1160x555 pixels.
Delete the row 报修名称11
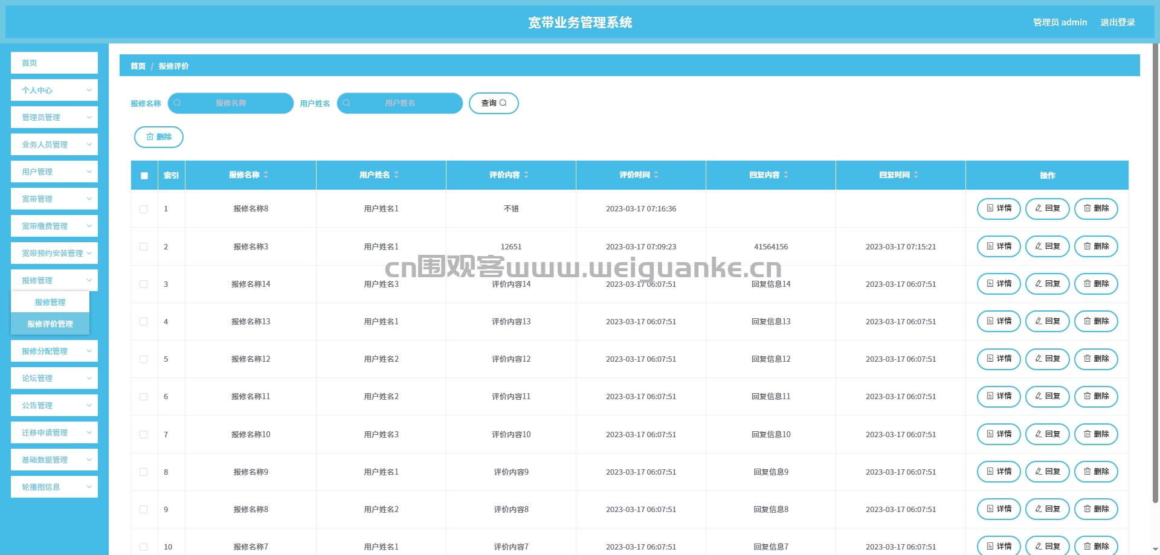(1096, 396)
